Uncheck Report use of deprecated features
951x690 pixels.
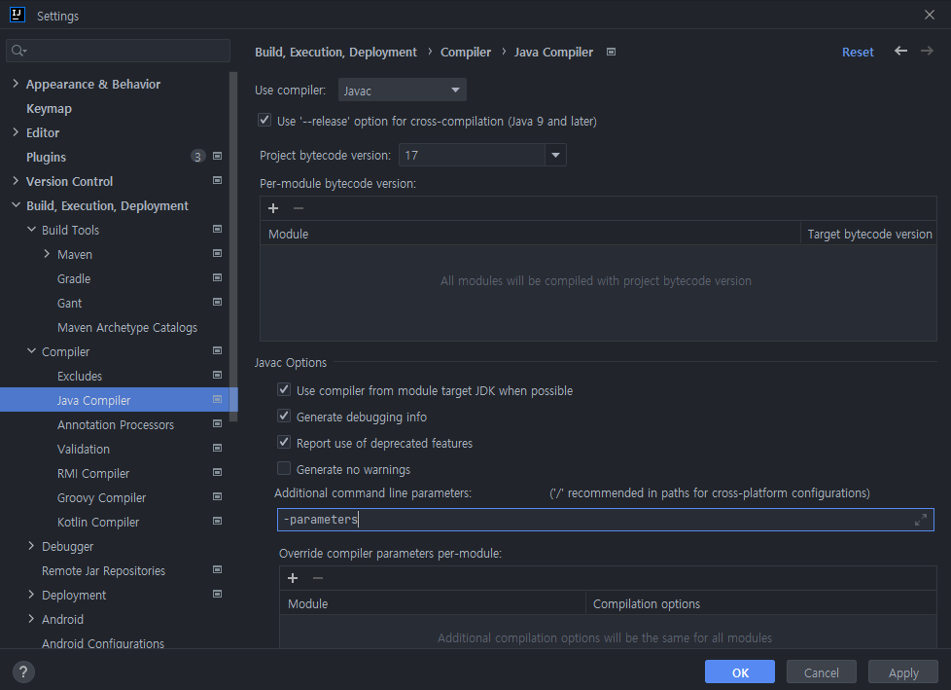284,442
